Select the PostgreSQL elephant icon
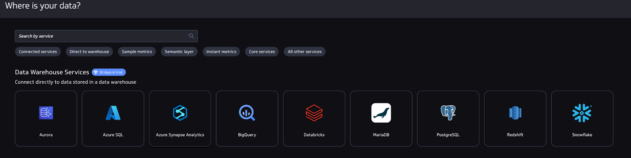631x158 pixels. [448, 113]
